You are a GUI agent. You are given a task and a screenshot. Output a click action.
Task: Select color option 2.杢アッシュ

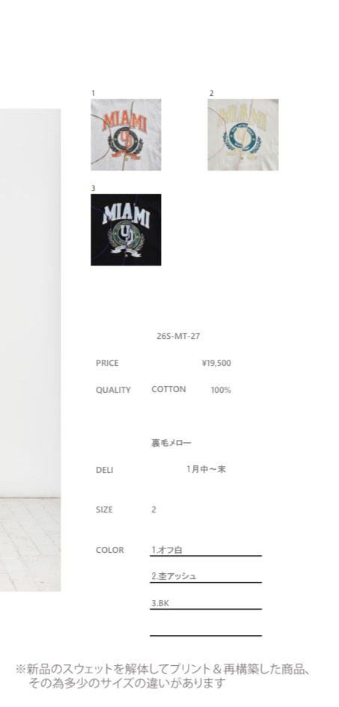(206, 576)
